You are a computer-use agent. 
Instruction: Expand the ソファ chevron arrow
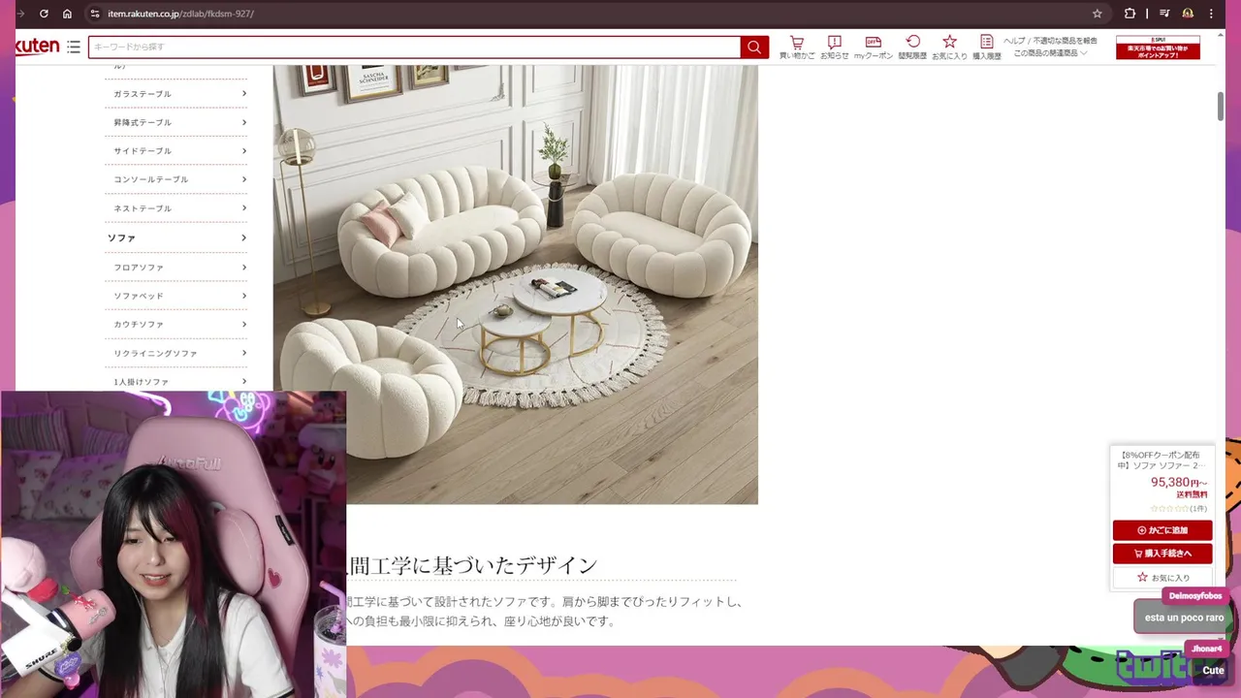coord(244,238)
